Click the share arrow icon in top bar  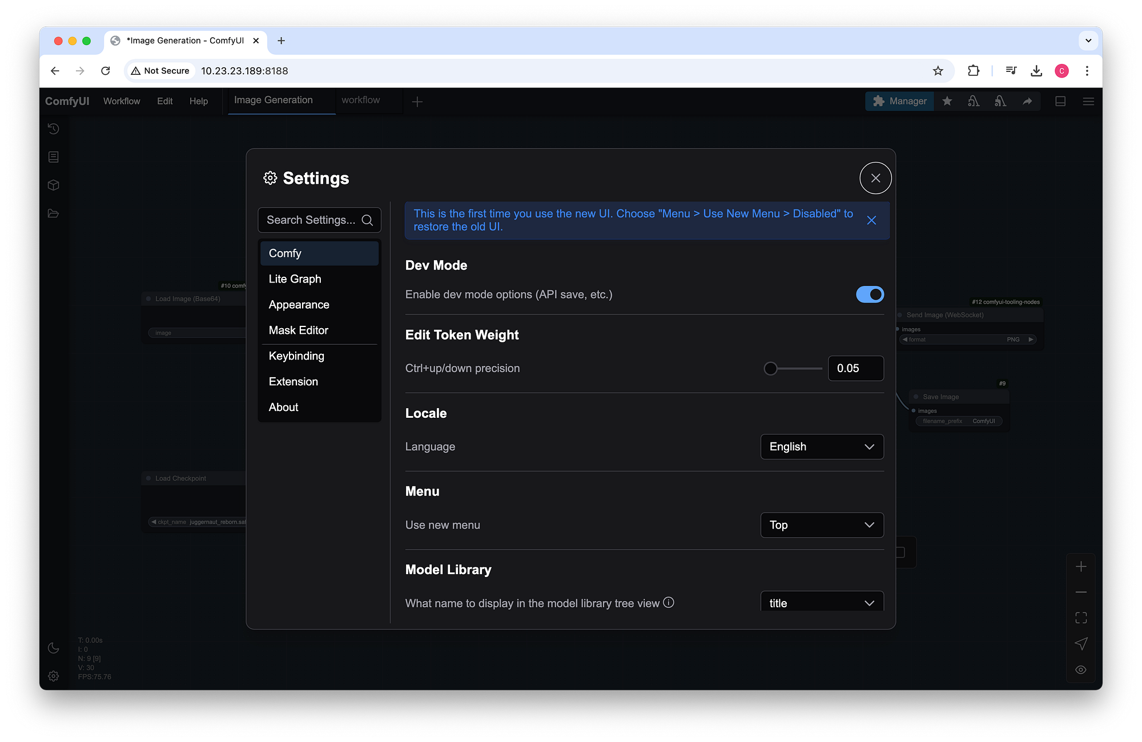(x=1027, y=101)
